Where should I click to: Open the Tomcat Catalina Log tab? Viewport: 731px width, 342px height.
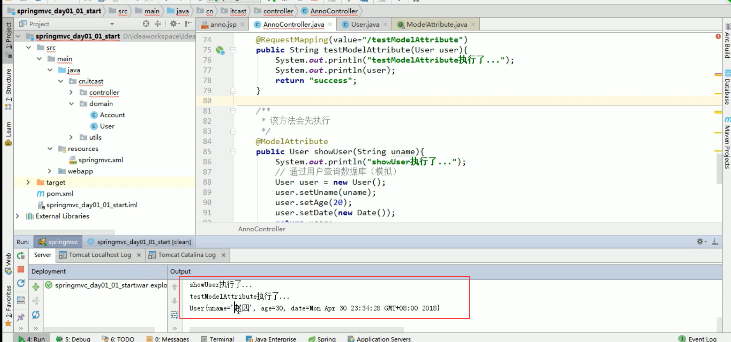click(x=186, y=255)
